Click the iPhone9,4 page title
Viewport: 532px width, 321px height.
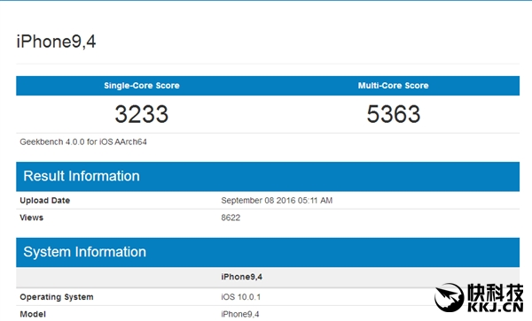click(57, 42)
